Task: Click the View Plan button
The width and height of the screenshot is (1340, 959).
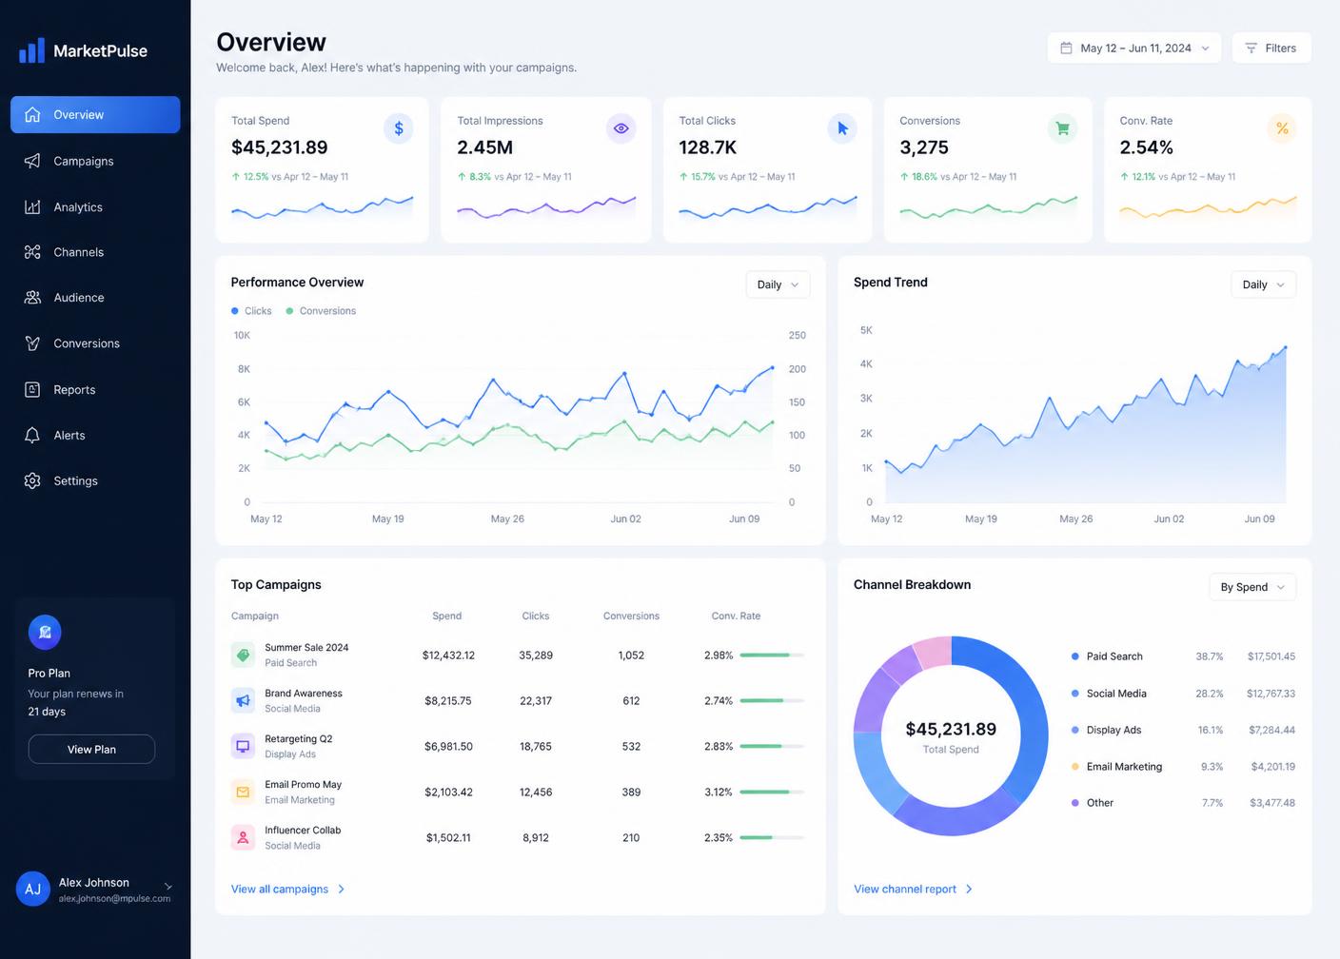Action: 91,749
